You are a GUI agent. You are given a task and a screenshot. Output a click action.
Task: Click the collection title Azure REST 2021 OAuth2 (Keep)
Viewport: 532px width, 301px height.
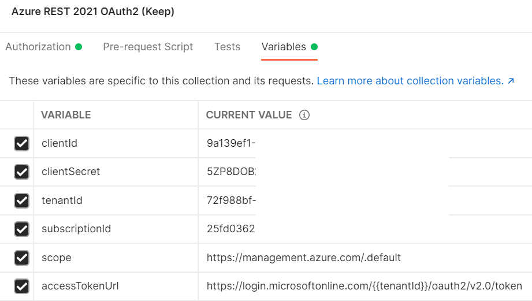[x=93, y=12]
